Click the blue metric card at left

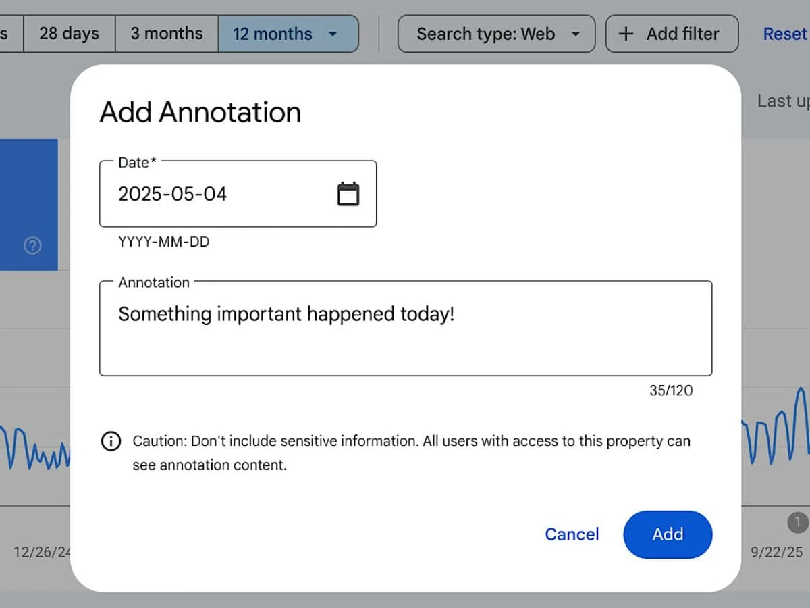click(x=28, y=203)
